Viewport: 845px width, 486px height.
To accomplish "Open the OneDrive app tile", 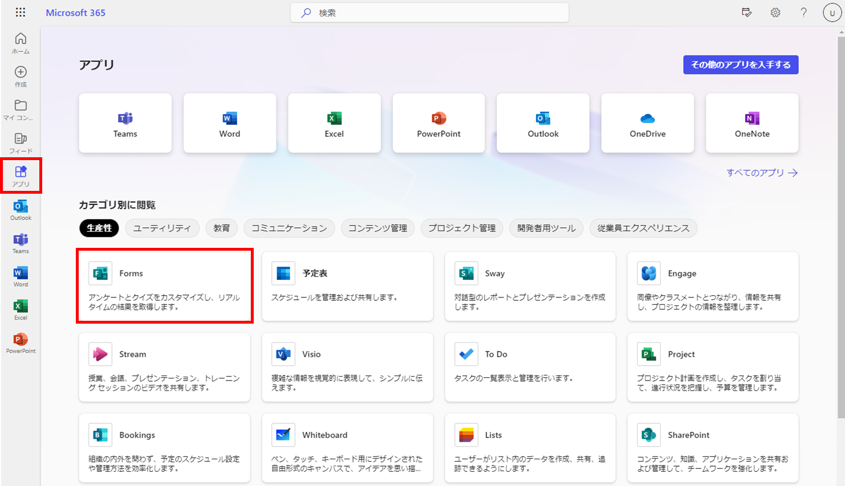I will click(648, 123).
